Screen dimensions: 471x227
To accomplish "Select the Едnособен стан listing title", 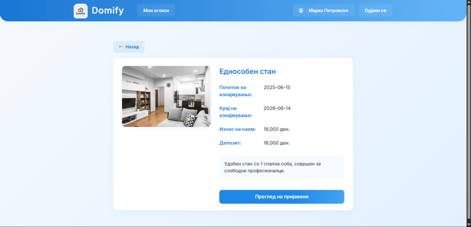I will click(x=247, y=72).
